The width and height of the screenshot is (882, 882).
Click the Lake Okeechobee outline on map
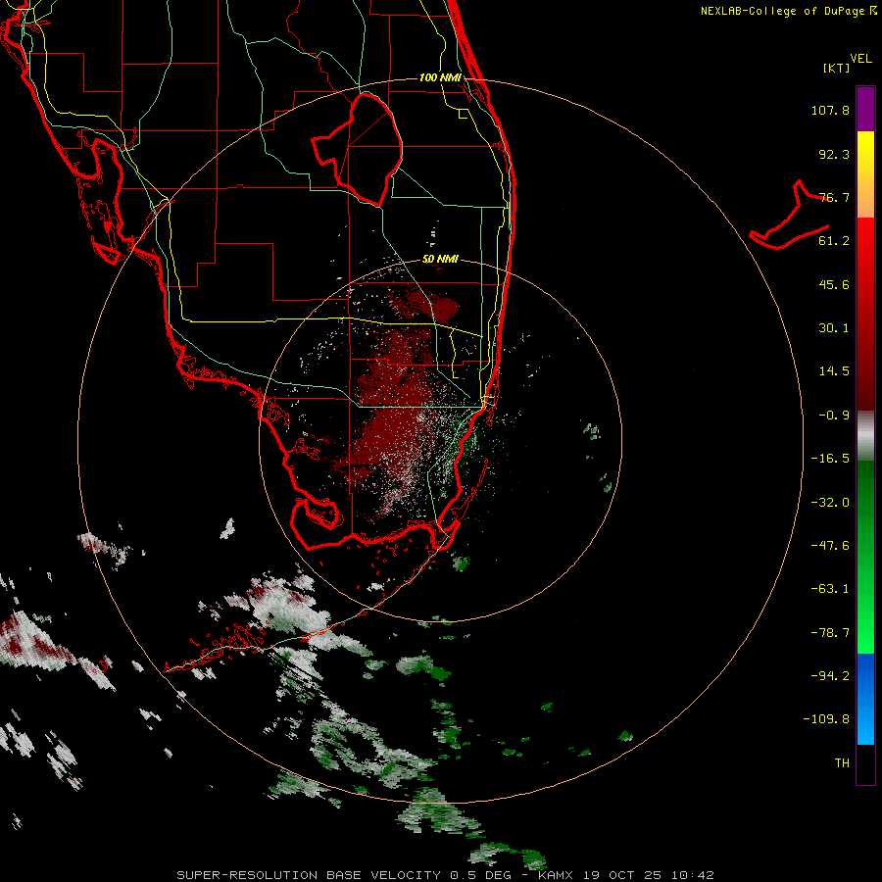(x=357, y=149)
